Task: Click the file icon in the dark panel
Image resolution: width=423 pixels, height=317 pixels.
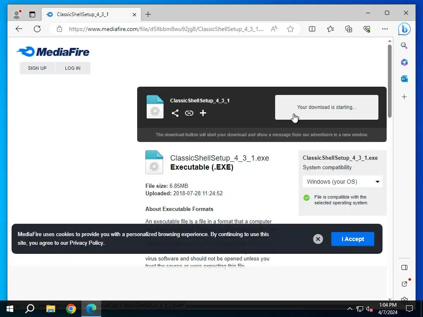Action: pos(155,107)
